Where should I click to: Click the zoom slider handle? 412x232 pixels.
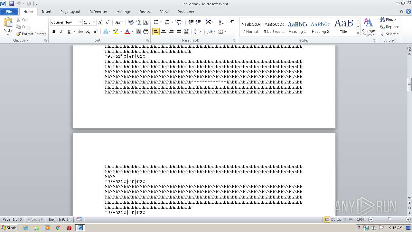389,219
